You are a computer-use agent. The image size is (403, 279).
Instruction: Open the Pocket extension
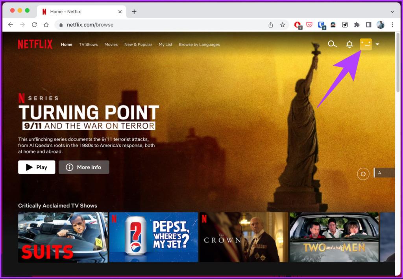click(x=309, y=25)
